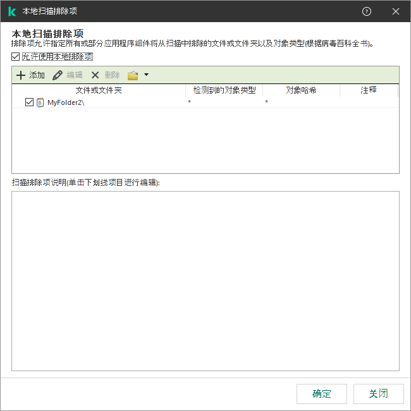The image size is (411, 411).
Task: Click the object hash asterisk in MyFolder2 row
Action: coord(266,103)
